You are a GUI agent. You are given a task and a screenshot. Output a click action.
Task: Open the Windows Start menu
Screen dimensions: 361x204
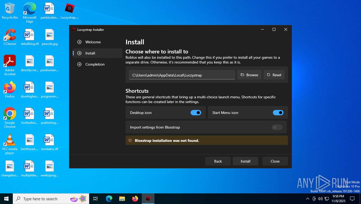tap(6, 199)
